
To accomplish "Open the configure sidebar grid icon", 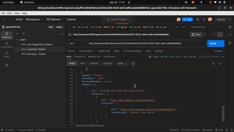I will pyautogui.click(x=7, y=65).
